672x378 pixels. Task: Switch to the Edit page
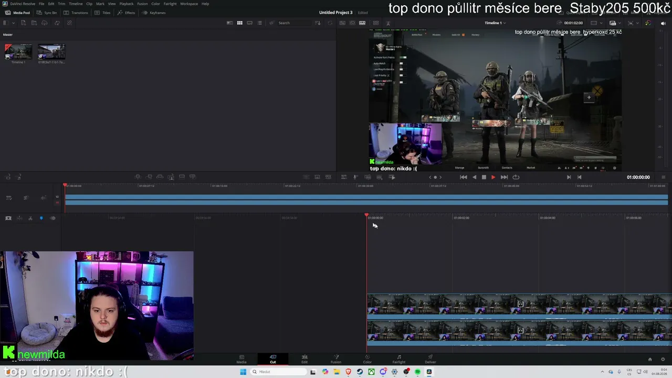[x=304, y=360]
